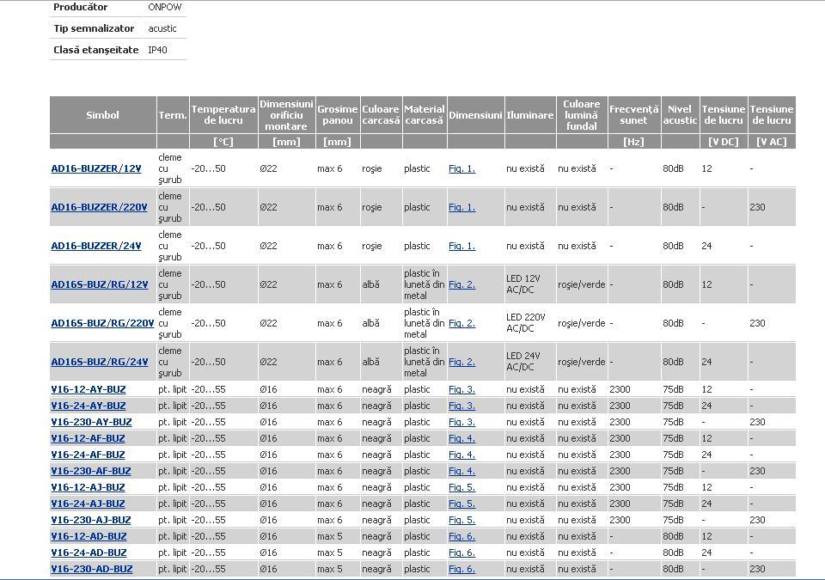The image size is (825, 580).
Task: Select the V16-230-AF-BUZ symbol link
Action: 91,471
